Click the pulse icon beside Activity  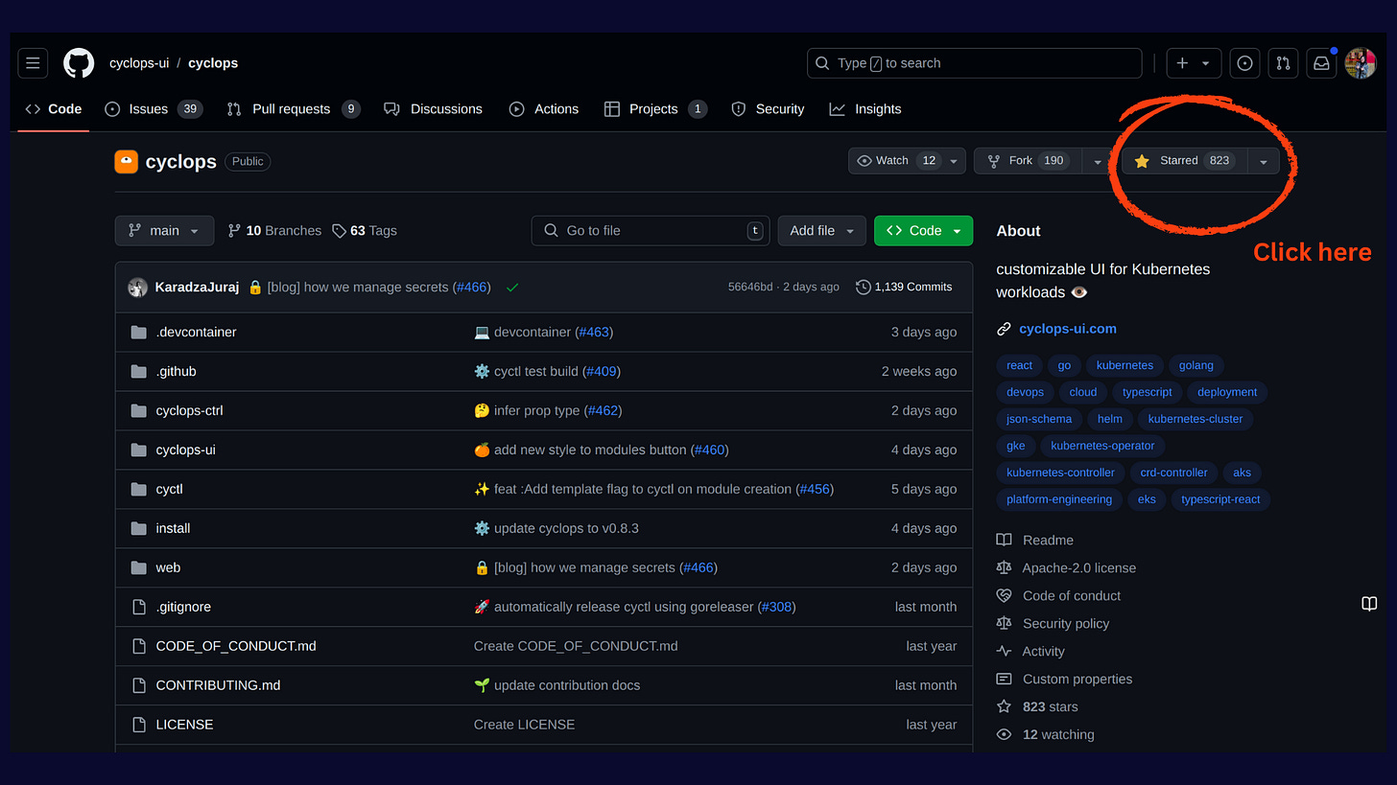click(1004, 651)
